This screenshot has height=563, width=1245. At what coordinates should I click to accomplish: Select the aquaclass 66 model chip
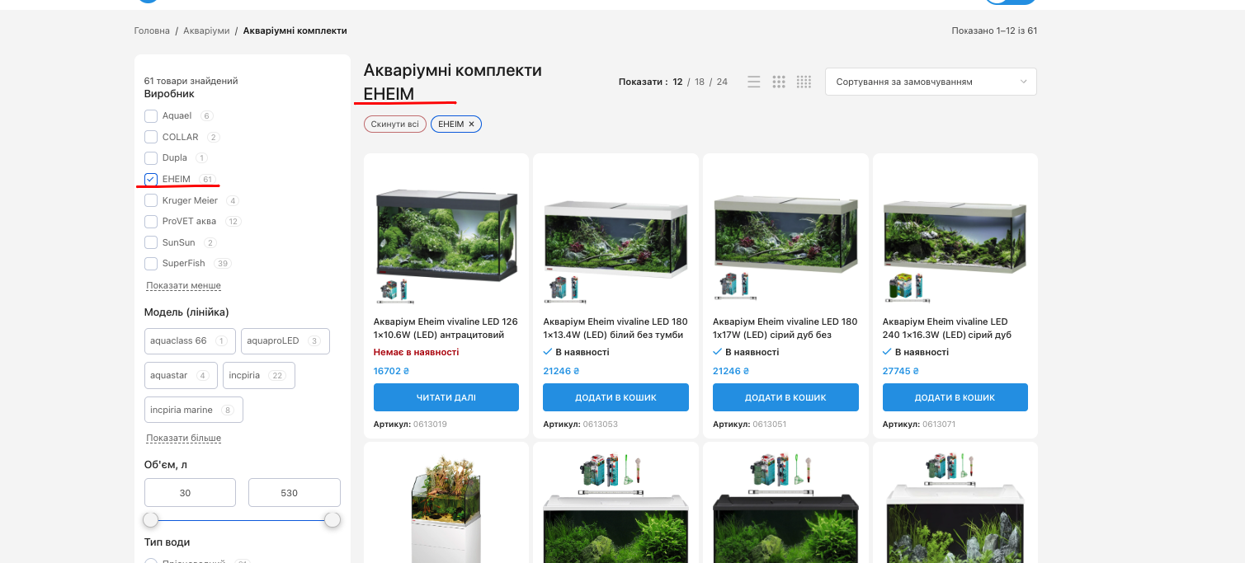(x=190, y=341)
